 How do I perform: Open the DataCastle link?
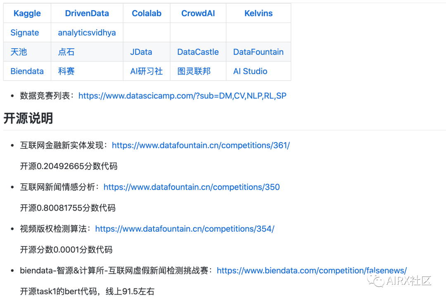tap(198, 52)
